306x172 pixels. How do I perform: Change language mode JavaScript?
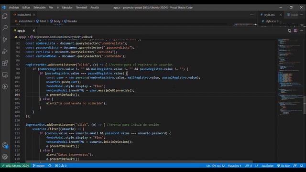(x=267, y=166)
